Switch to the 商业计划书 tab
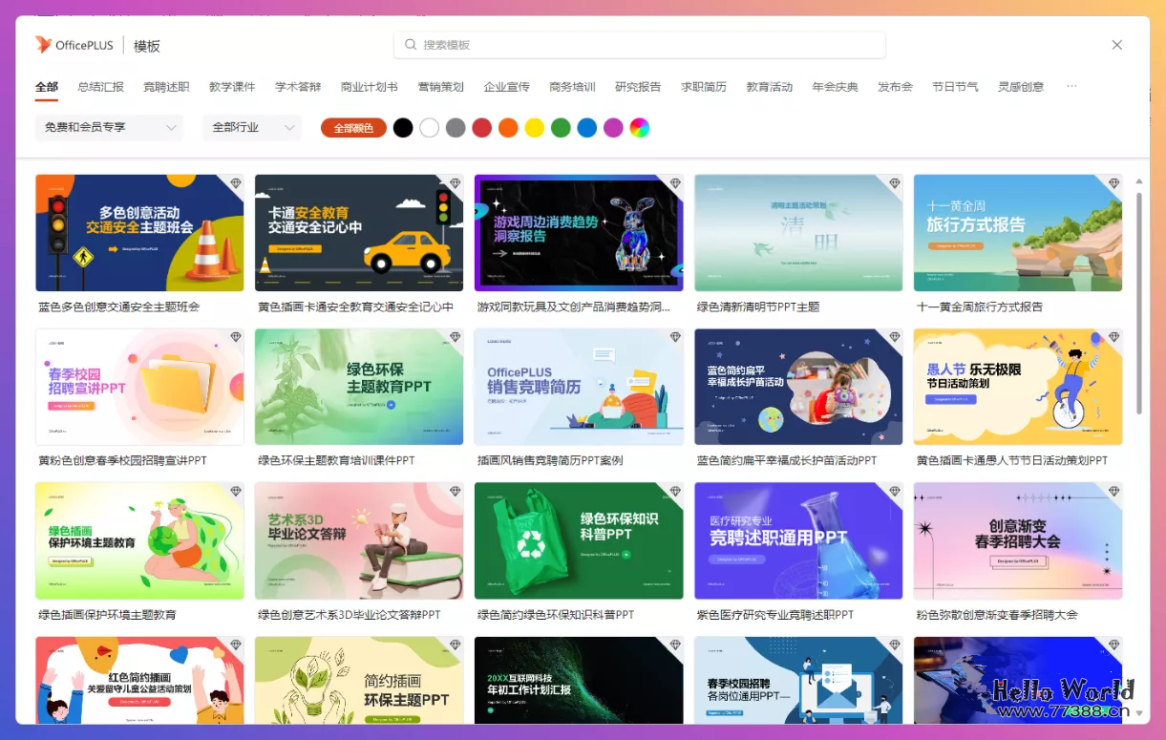This screenshot has width=1166, height=740. (x=370, y=87)
